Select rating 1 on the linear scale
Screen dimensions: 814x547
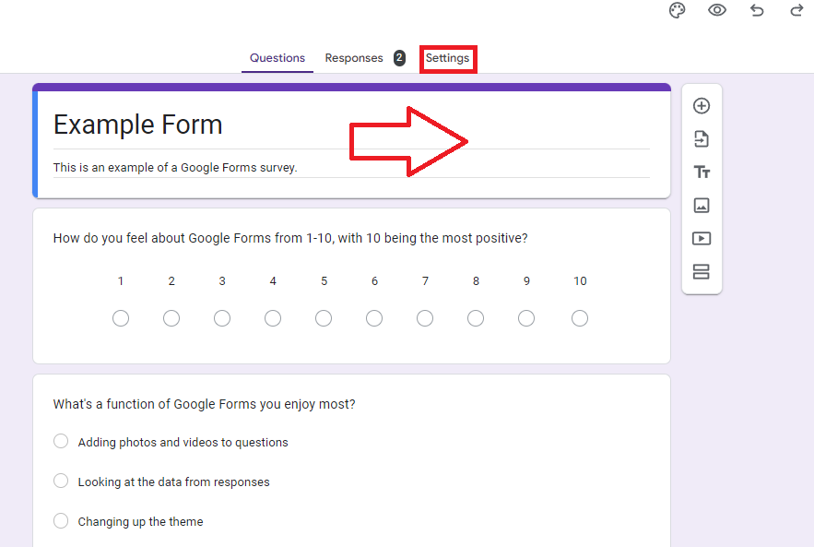(x=121, y=318)
